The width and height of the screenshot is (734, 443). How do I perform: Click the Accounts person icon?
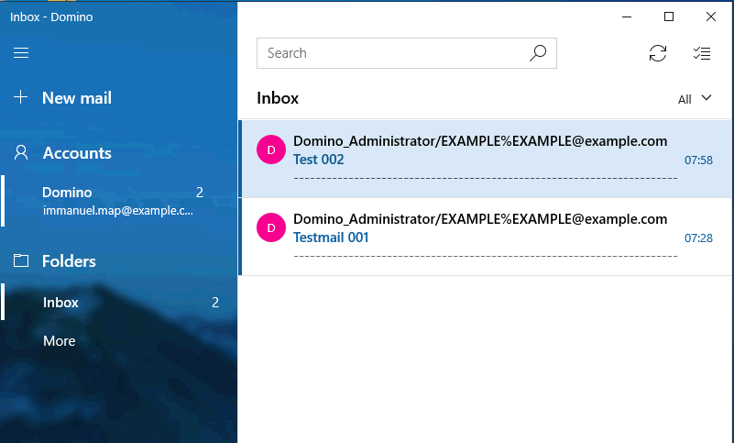pyautogui.click(x=21, y=153)
